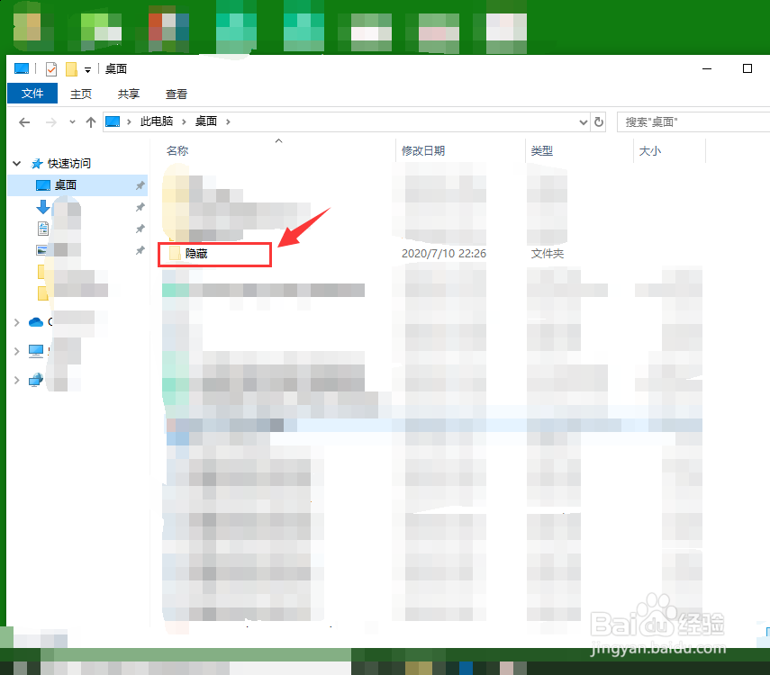Collapse the 快速访问 tree node
The image size is (770, 675).
click(17, 164)
